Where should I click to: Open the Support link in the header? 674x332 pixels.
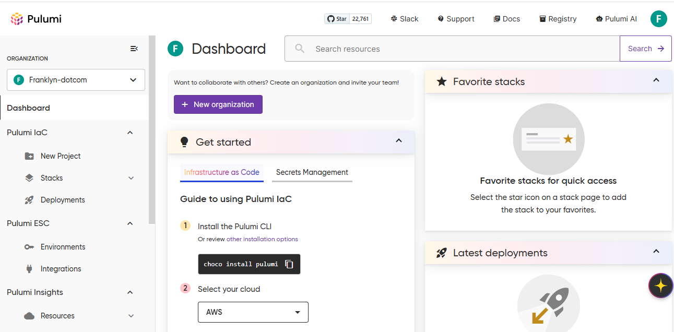(456, 19)
